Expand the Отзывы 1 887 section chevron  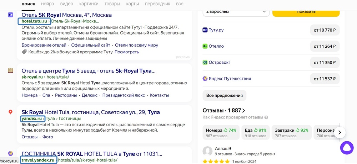(x=244, y=111)
